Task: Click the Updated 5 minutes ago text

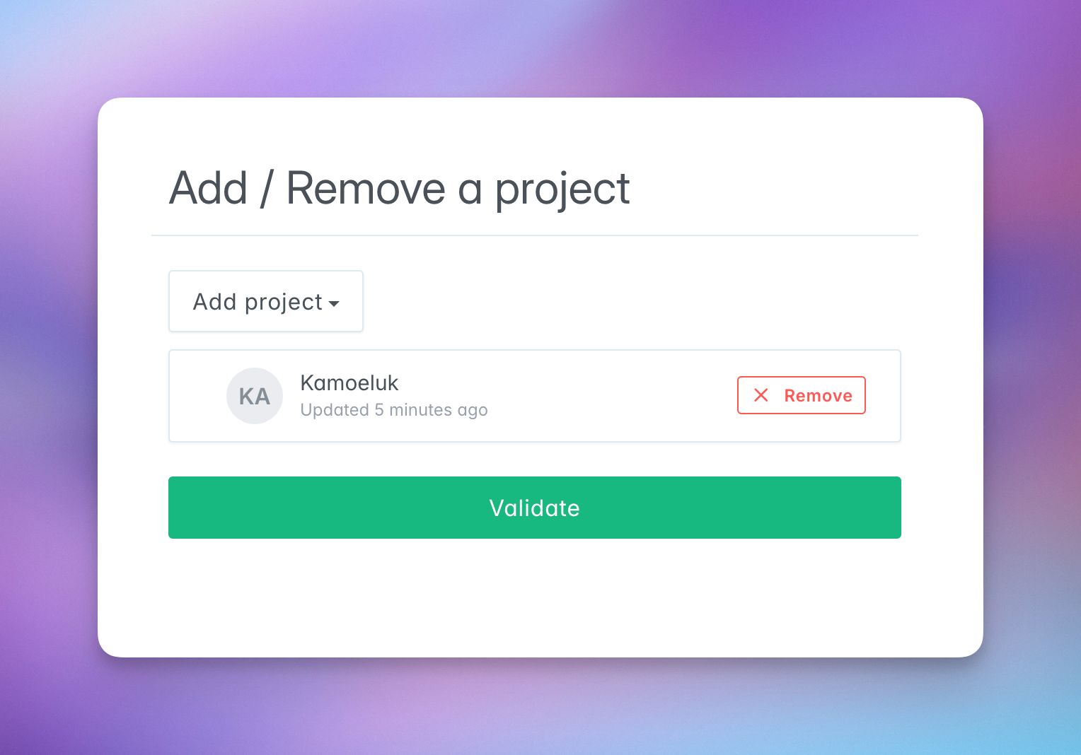Action: coord(394,410)
